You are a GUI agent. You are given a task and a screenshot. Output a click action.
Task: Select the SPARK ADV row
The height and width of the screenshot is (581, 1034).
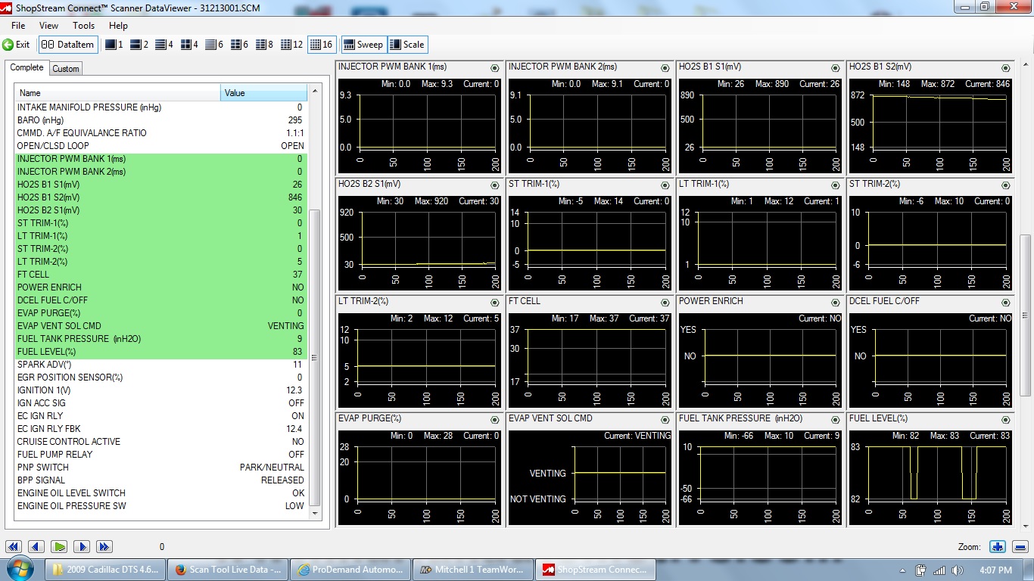pyautogui.click(x=161, y=365)
